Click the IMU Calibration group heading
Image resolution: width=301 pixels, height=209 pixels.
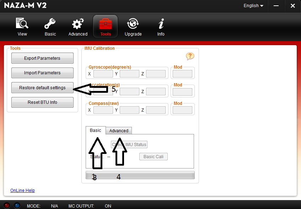pyautogui.click(x=100, y=48)
